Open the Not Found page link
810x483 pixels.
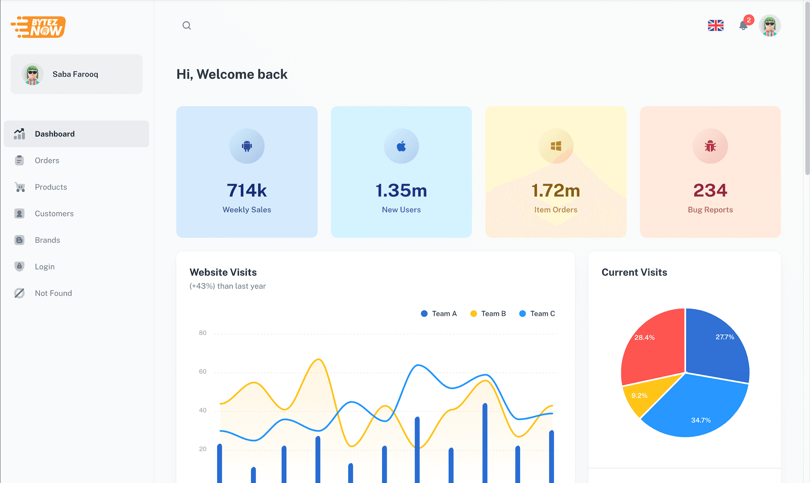click(53, 293)
